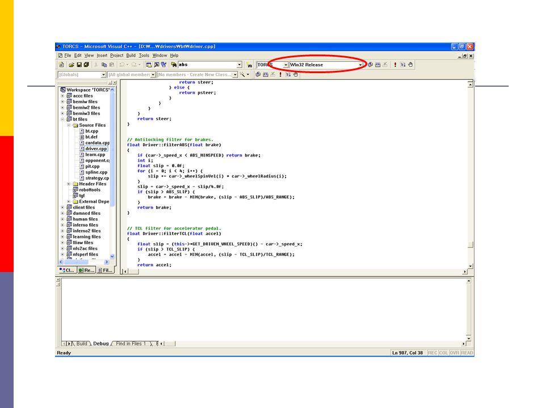Toggle the Workspace window icon
Viewport: 545px width, 408px height.
[x=149, y=65]
